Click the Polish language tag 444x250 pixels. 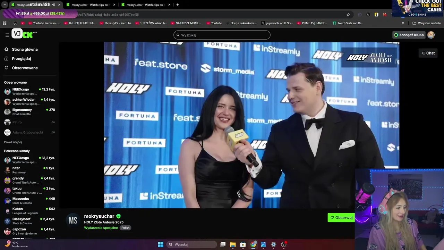click(x=125, y=228)
